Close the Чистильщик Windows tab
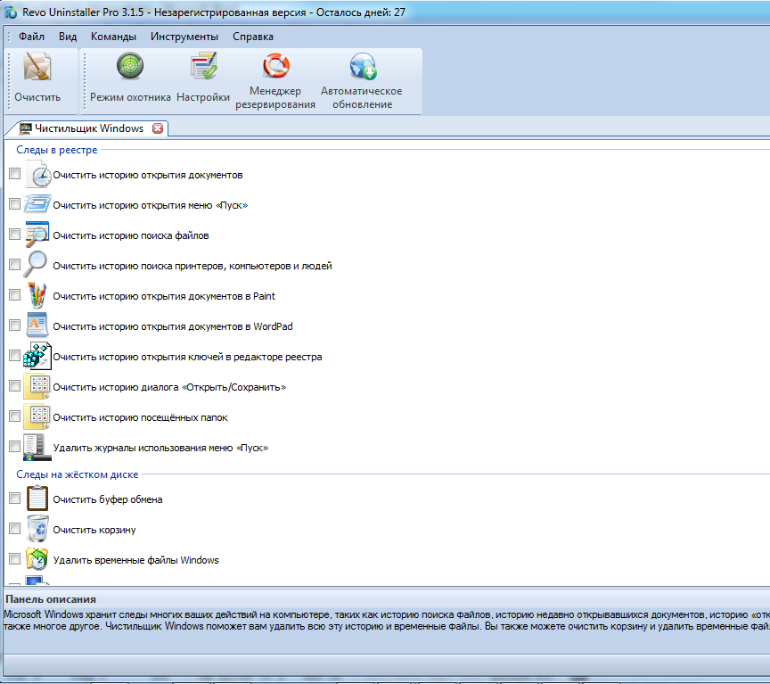The width and height of the screenshot is (770, 684). (x=158, y=128)
